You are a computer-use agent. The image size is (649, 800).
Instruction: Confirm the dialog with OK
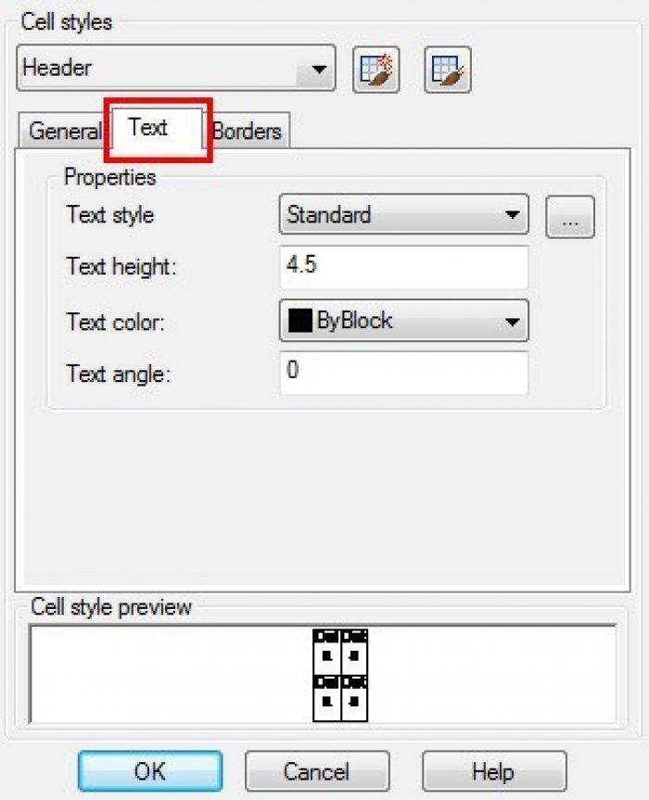(150, 771)
